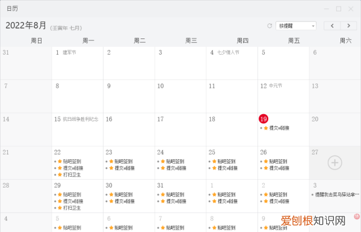Minimize the 日历 window
Viewport: 361px width, 232px height.
[x=327, y=9]
